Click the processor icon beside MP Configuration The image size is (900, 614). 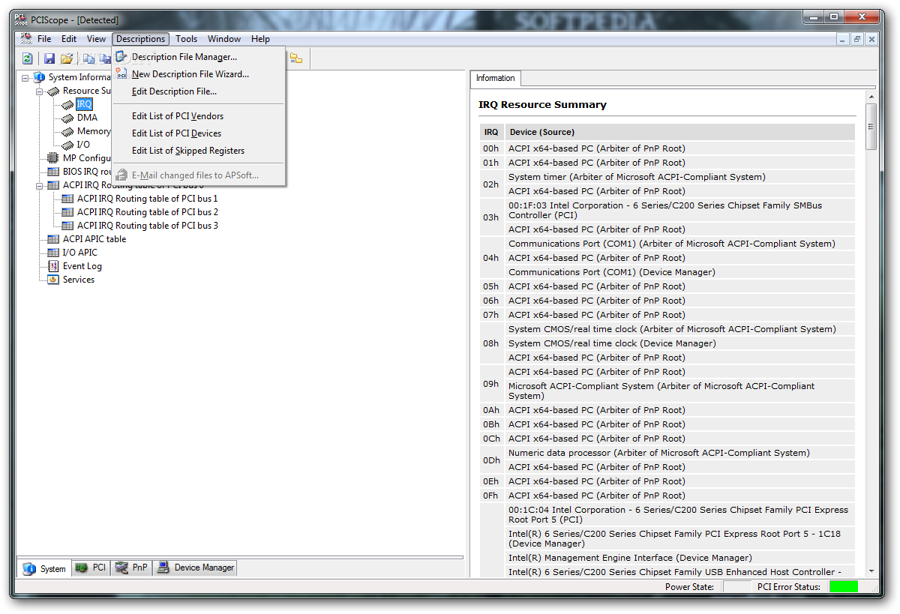click(53, 158)
